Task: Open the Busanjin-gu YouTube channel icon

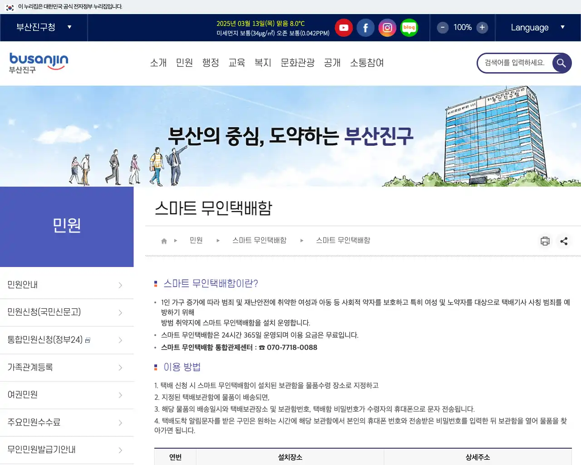Action: coord(344,28)
